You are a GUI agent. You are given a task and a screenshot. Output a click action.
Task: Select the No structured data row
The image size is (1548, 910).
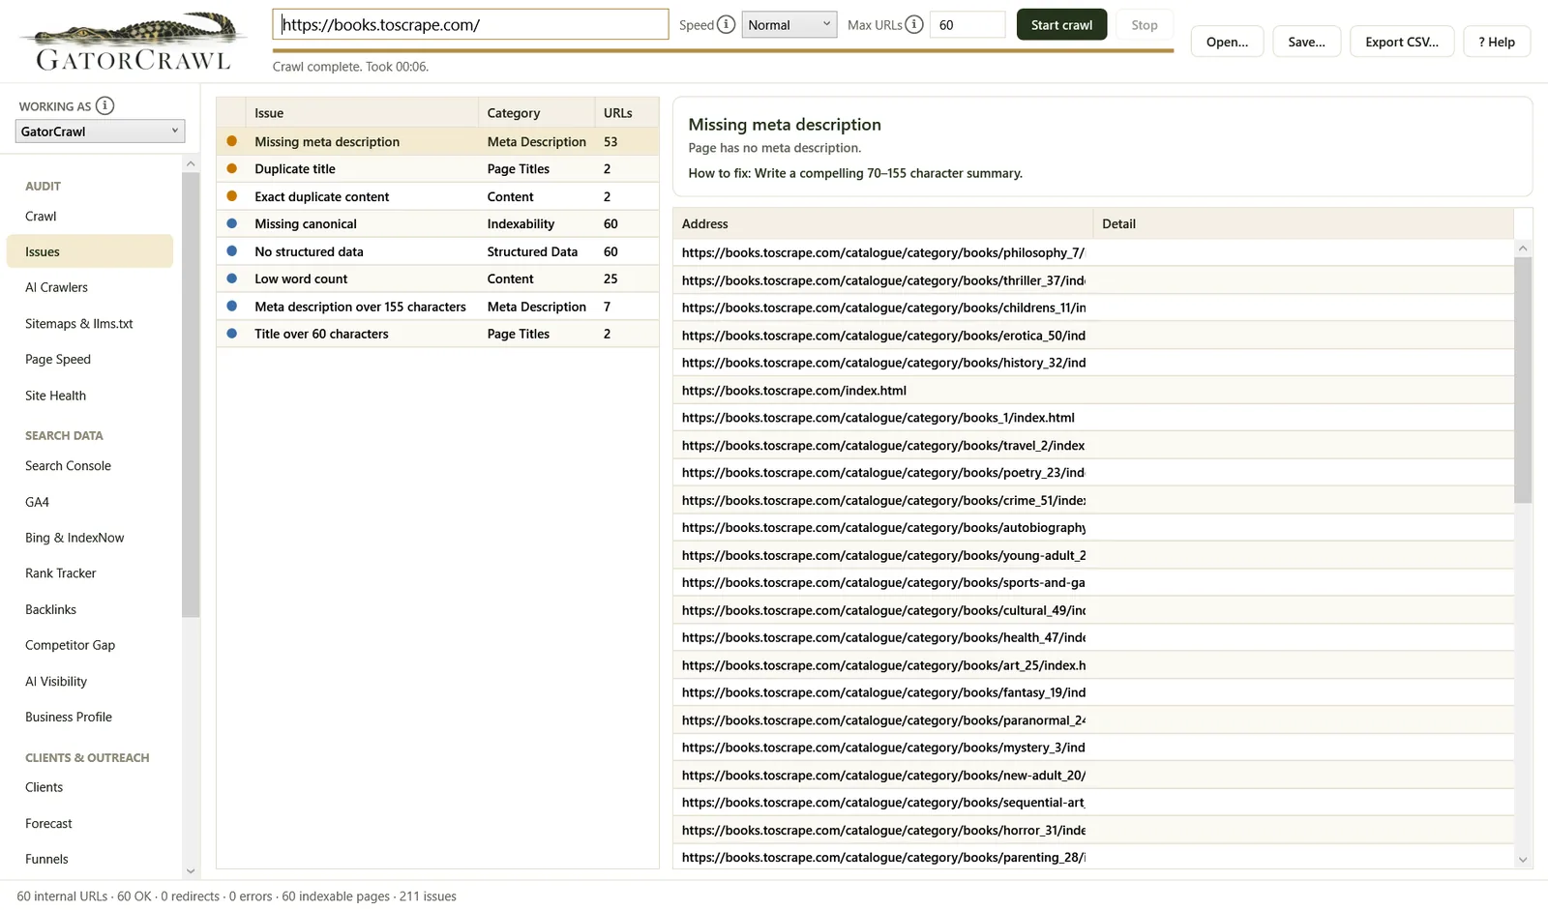(437, 251)
